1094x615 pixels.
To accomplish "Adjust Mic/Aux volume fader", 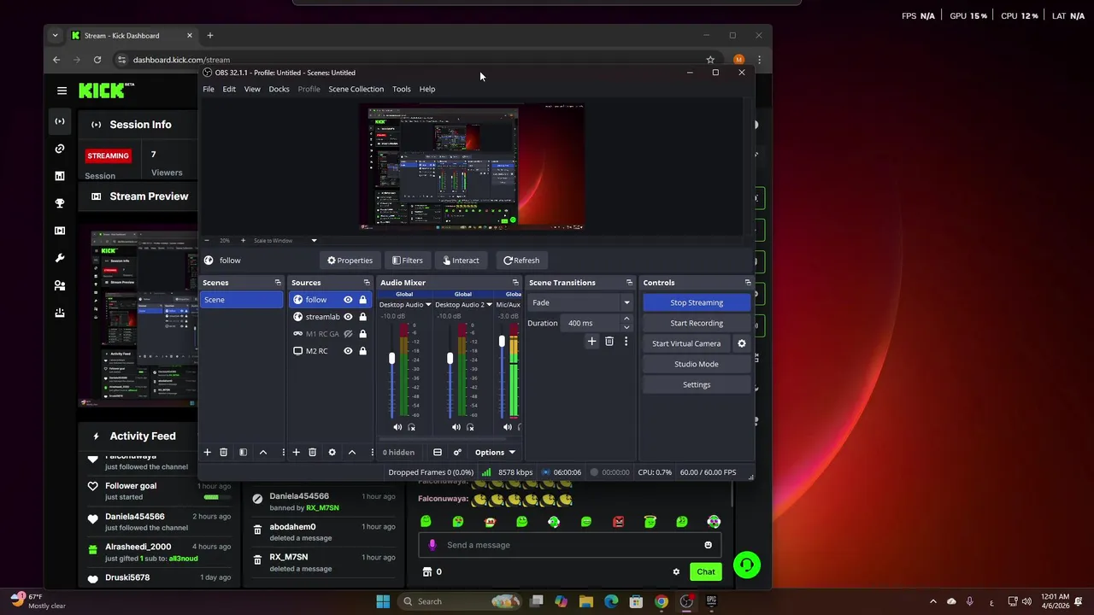I will coord(502,342).
